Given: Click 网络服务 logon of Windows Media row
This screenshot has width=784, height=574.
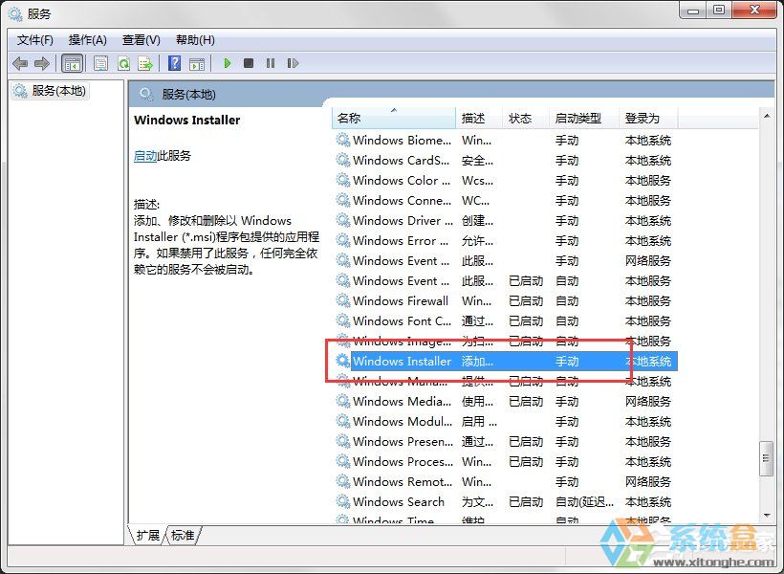Looking at the screenshot, I should [x=648, y=402].
